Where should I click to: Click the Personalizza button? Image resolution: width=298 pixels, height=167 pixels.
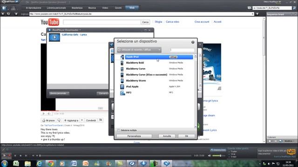tap(134, 136)
